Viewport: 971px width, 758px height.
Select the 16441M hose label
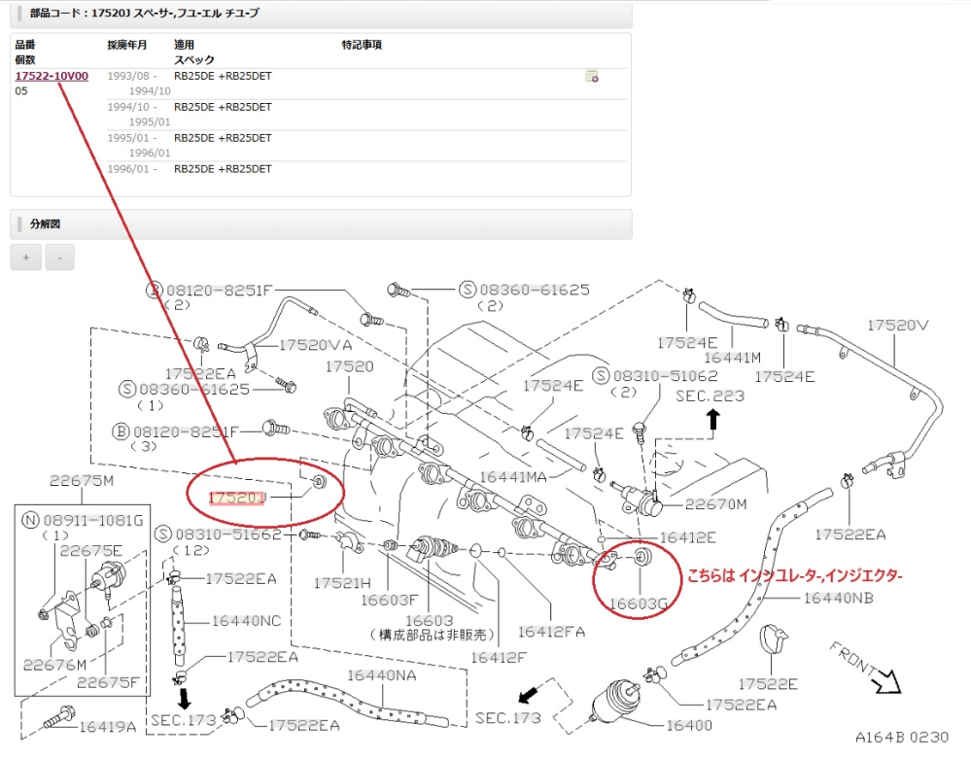(733, 358)
